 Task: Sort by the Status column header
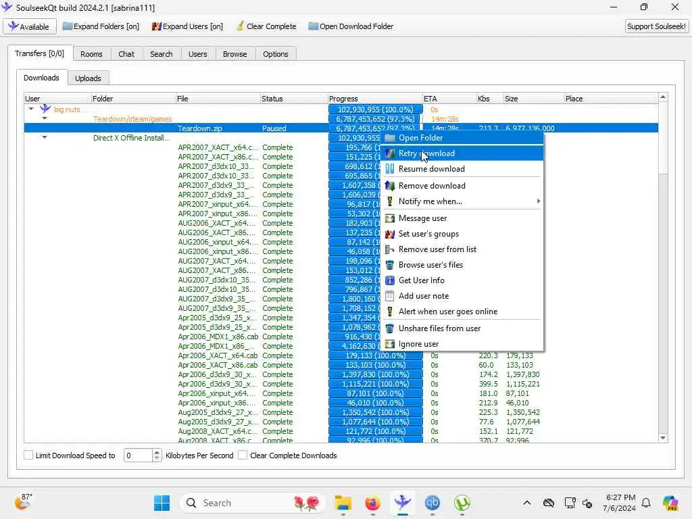293,99
